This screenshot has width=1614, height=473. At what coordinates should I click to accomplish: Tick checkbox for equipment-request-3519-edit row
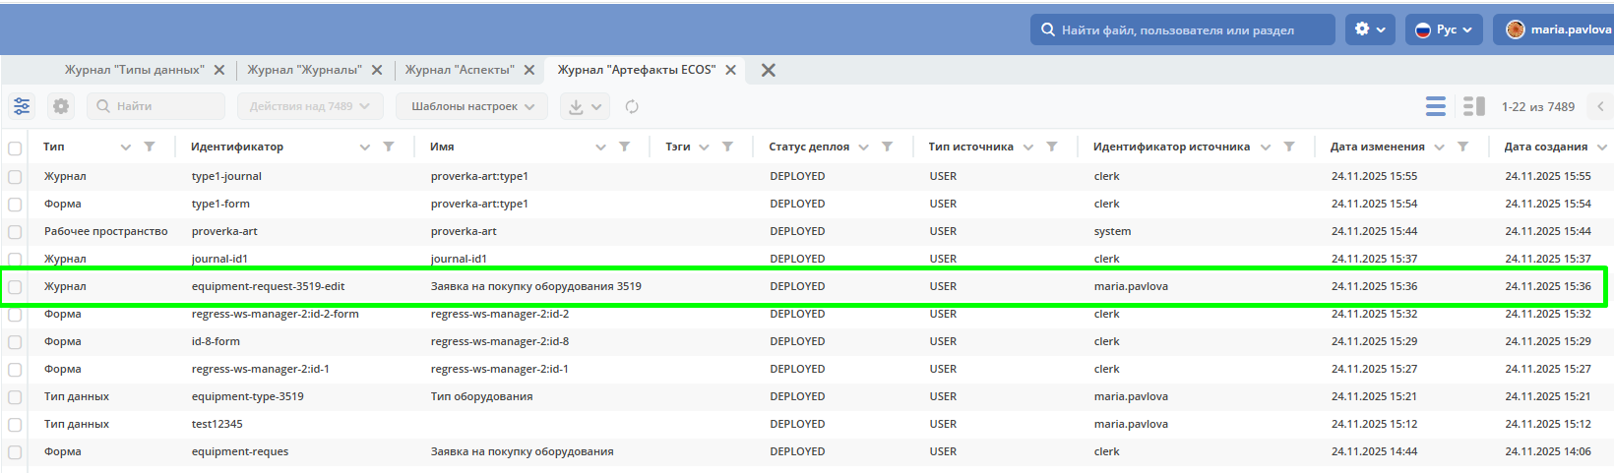tap(15, 287)
